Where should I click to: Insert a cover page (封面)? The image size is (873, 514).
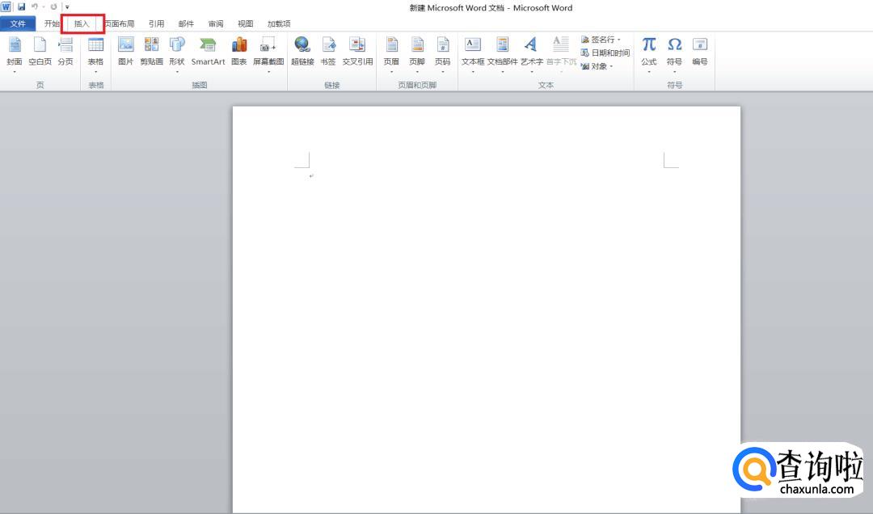tap(15, 55)
